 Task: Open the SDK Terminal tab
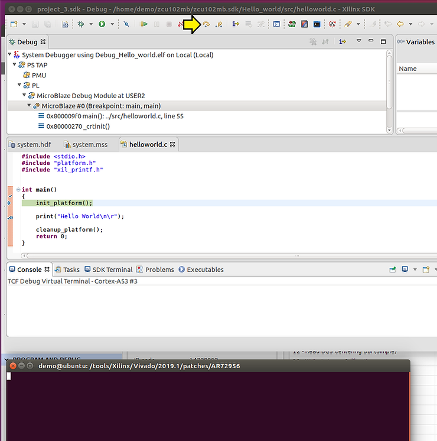(x=112, y=270)
